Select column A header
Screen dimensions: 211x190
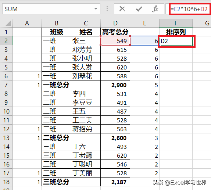[27, 23]
